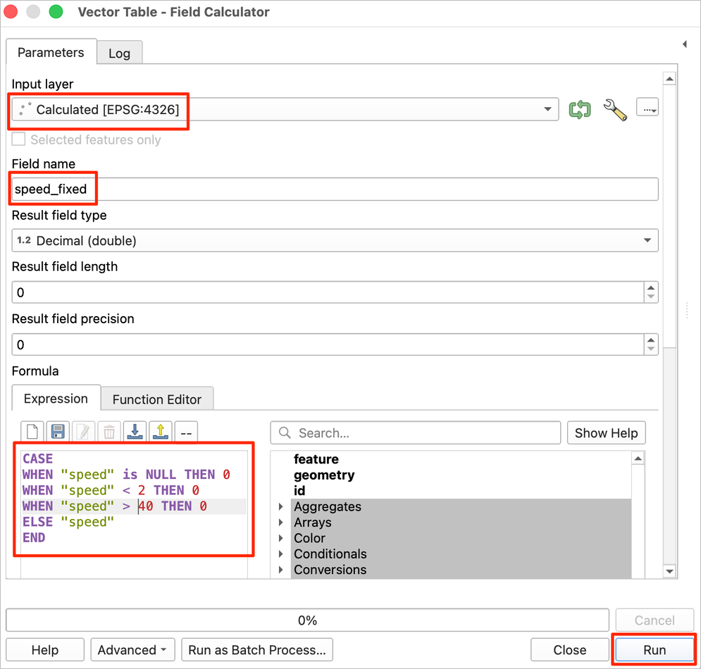701x669 pixels.
Task: Export user expressions with yellow up arrow
Action: click(x=160, y=432)
